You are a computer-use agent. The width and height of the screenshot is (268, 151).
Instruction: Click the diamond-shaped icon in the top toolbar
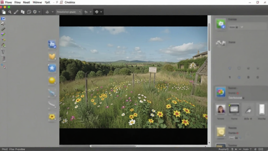[x=97, y=12]
